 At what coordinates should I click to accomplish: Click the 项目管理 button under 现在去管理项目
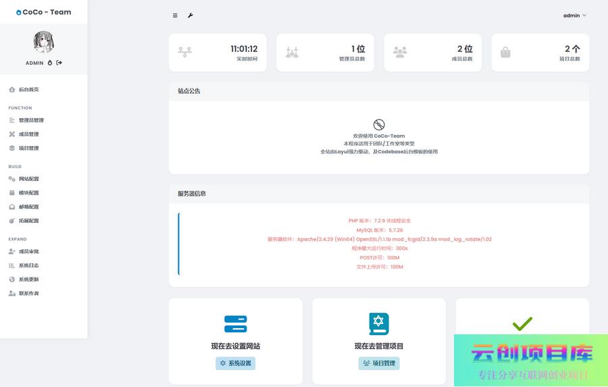[x=379, y=363]
